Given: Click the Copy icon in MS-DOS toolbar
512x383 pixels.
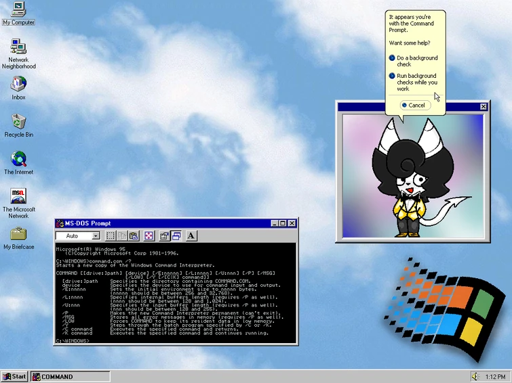Looking at the screenshot, I should pos(122,235).
